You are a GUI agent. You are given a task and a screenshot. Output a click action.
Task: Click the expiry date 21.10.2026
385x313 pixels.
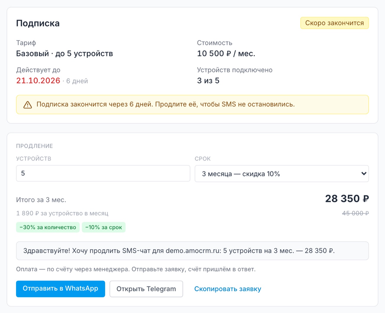coord(38,81)
